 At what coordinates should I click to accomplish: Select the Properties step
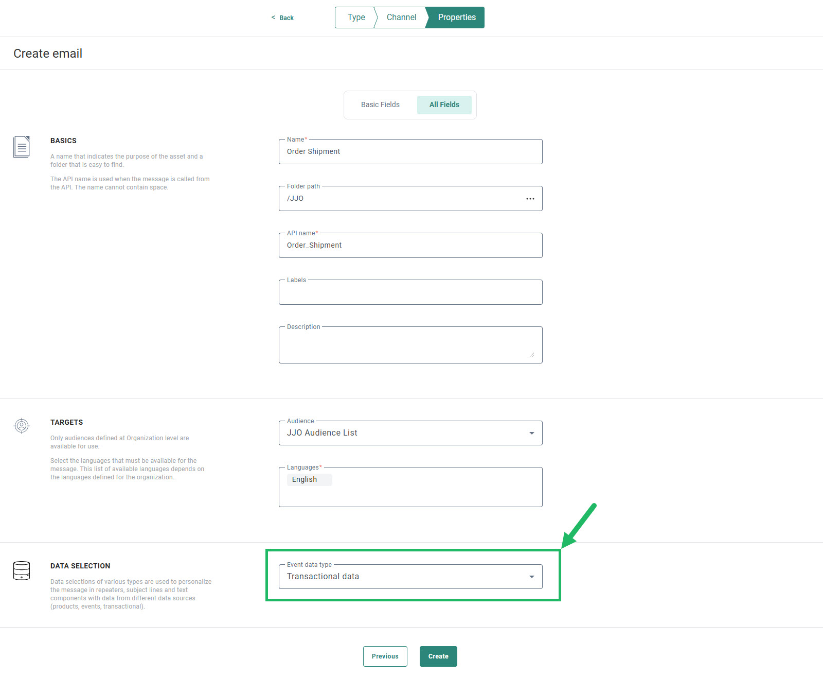(456, 18)
